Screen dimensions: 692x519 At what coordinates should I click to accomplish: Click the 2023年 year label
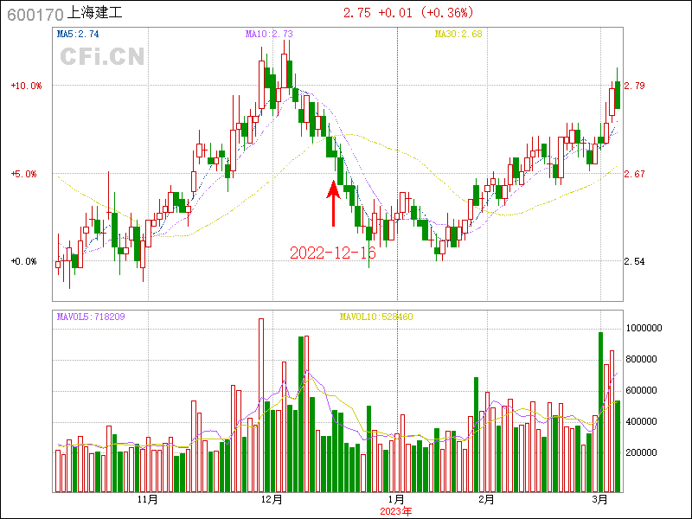pyautogui.click(x=396, y=511)
